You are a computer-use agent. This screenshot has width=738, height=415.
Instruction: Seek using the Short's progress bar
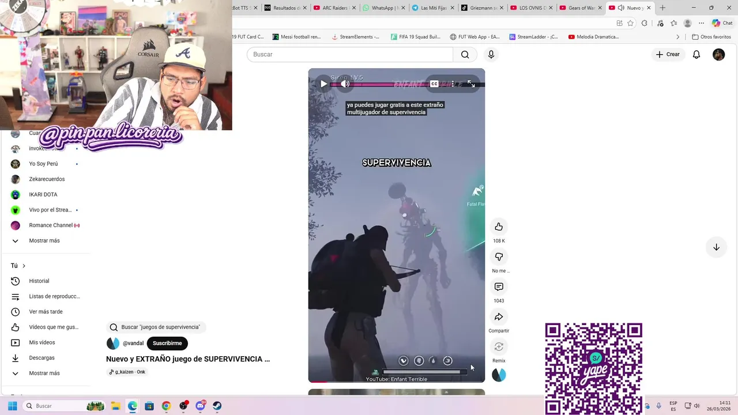[396, 381]
